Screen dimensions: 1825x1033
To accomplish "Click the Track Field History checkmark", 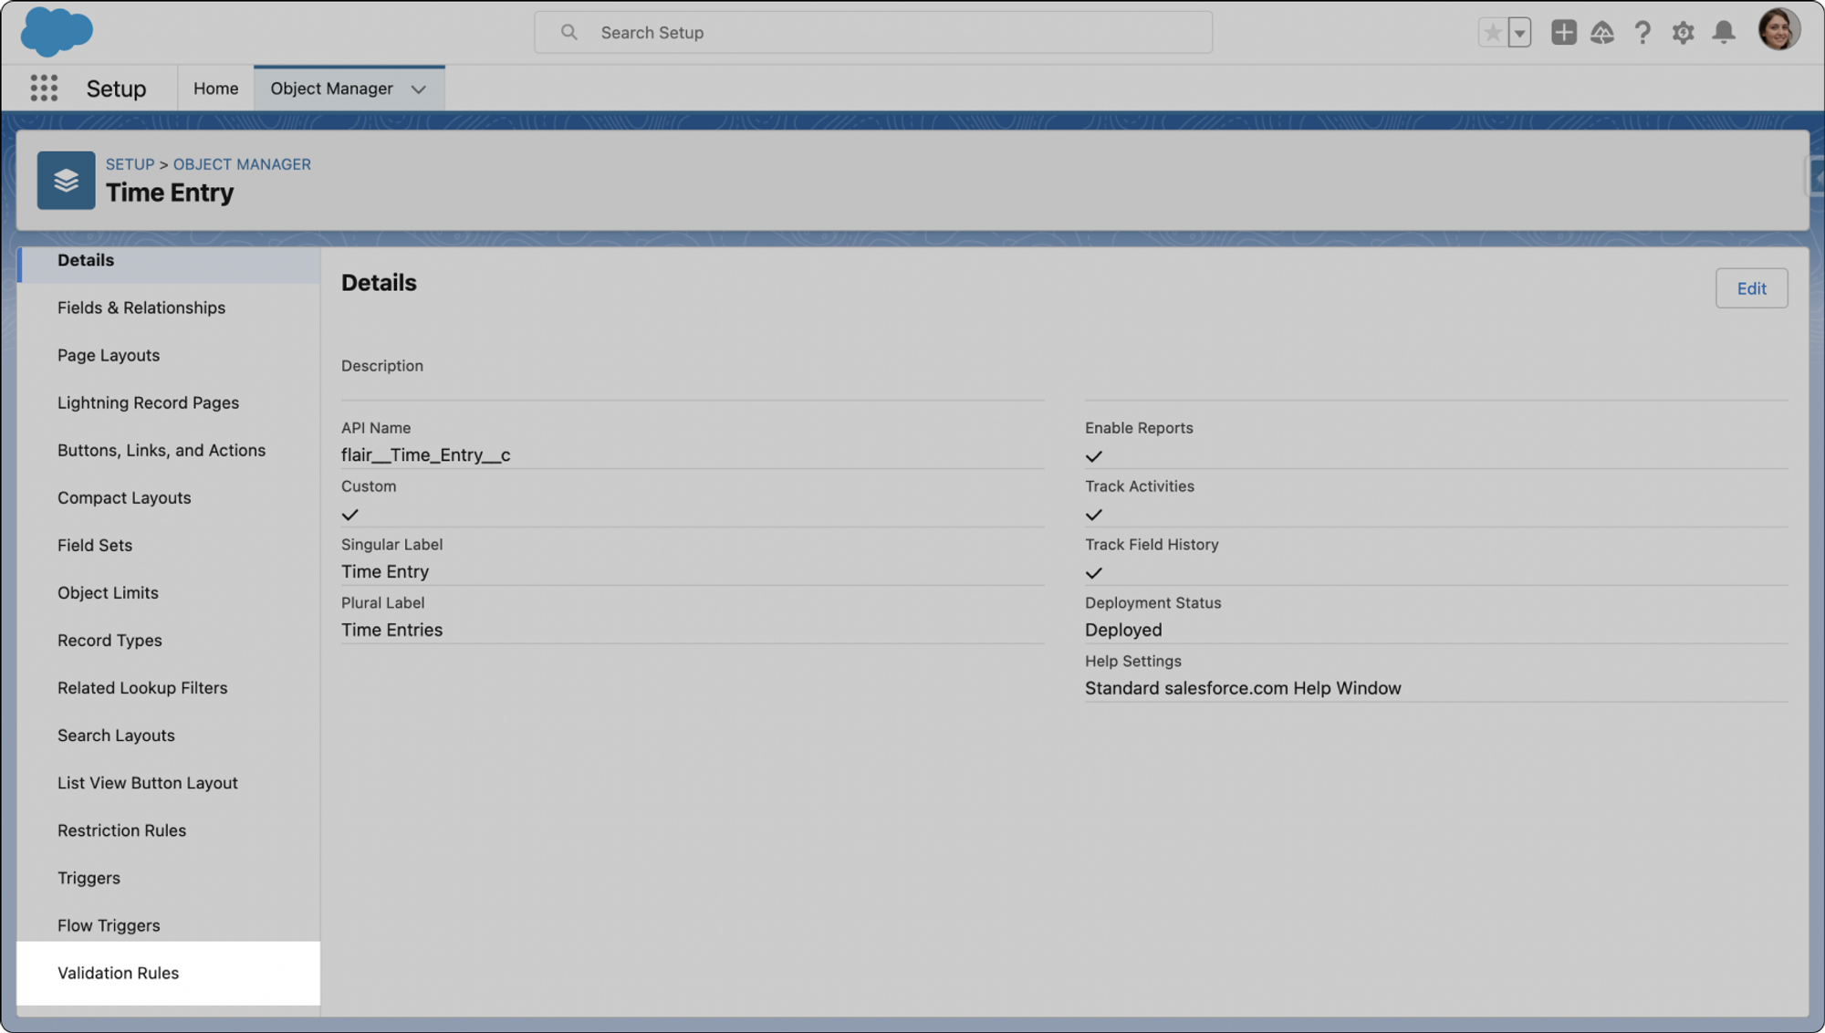I will [x=1093, y=573].
